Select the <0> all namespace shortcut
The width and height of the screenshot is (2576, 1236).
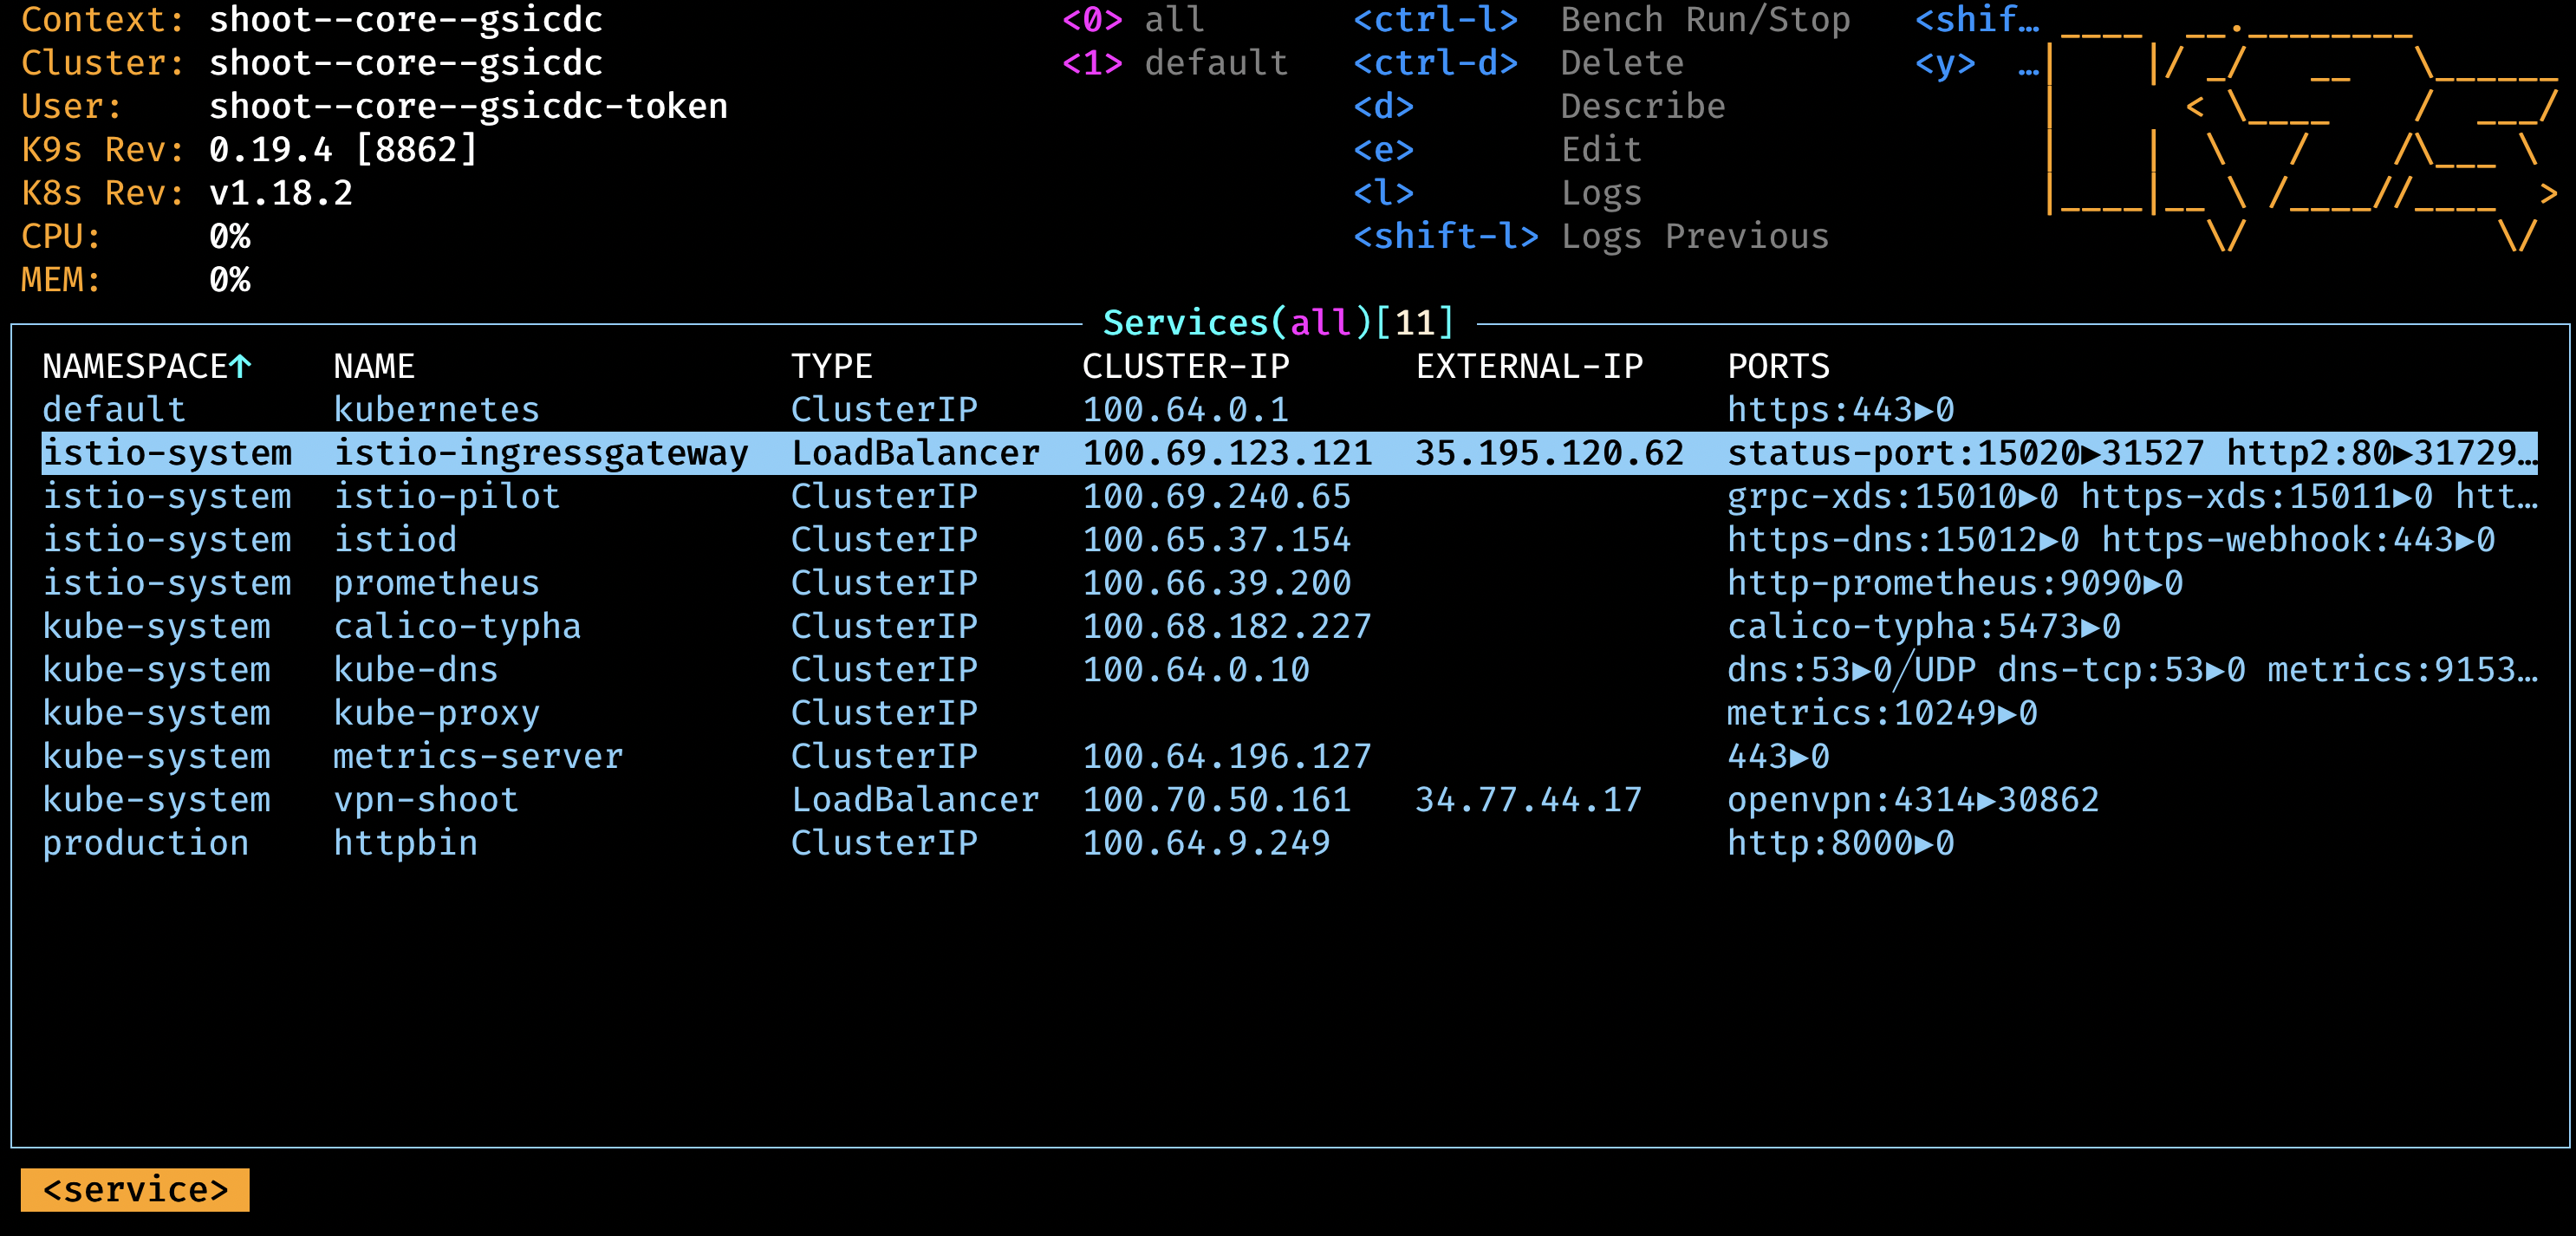click(1133, 20)
